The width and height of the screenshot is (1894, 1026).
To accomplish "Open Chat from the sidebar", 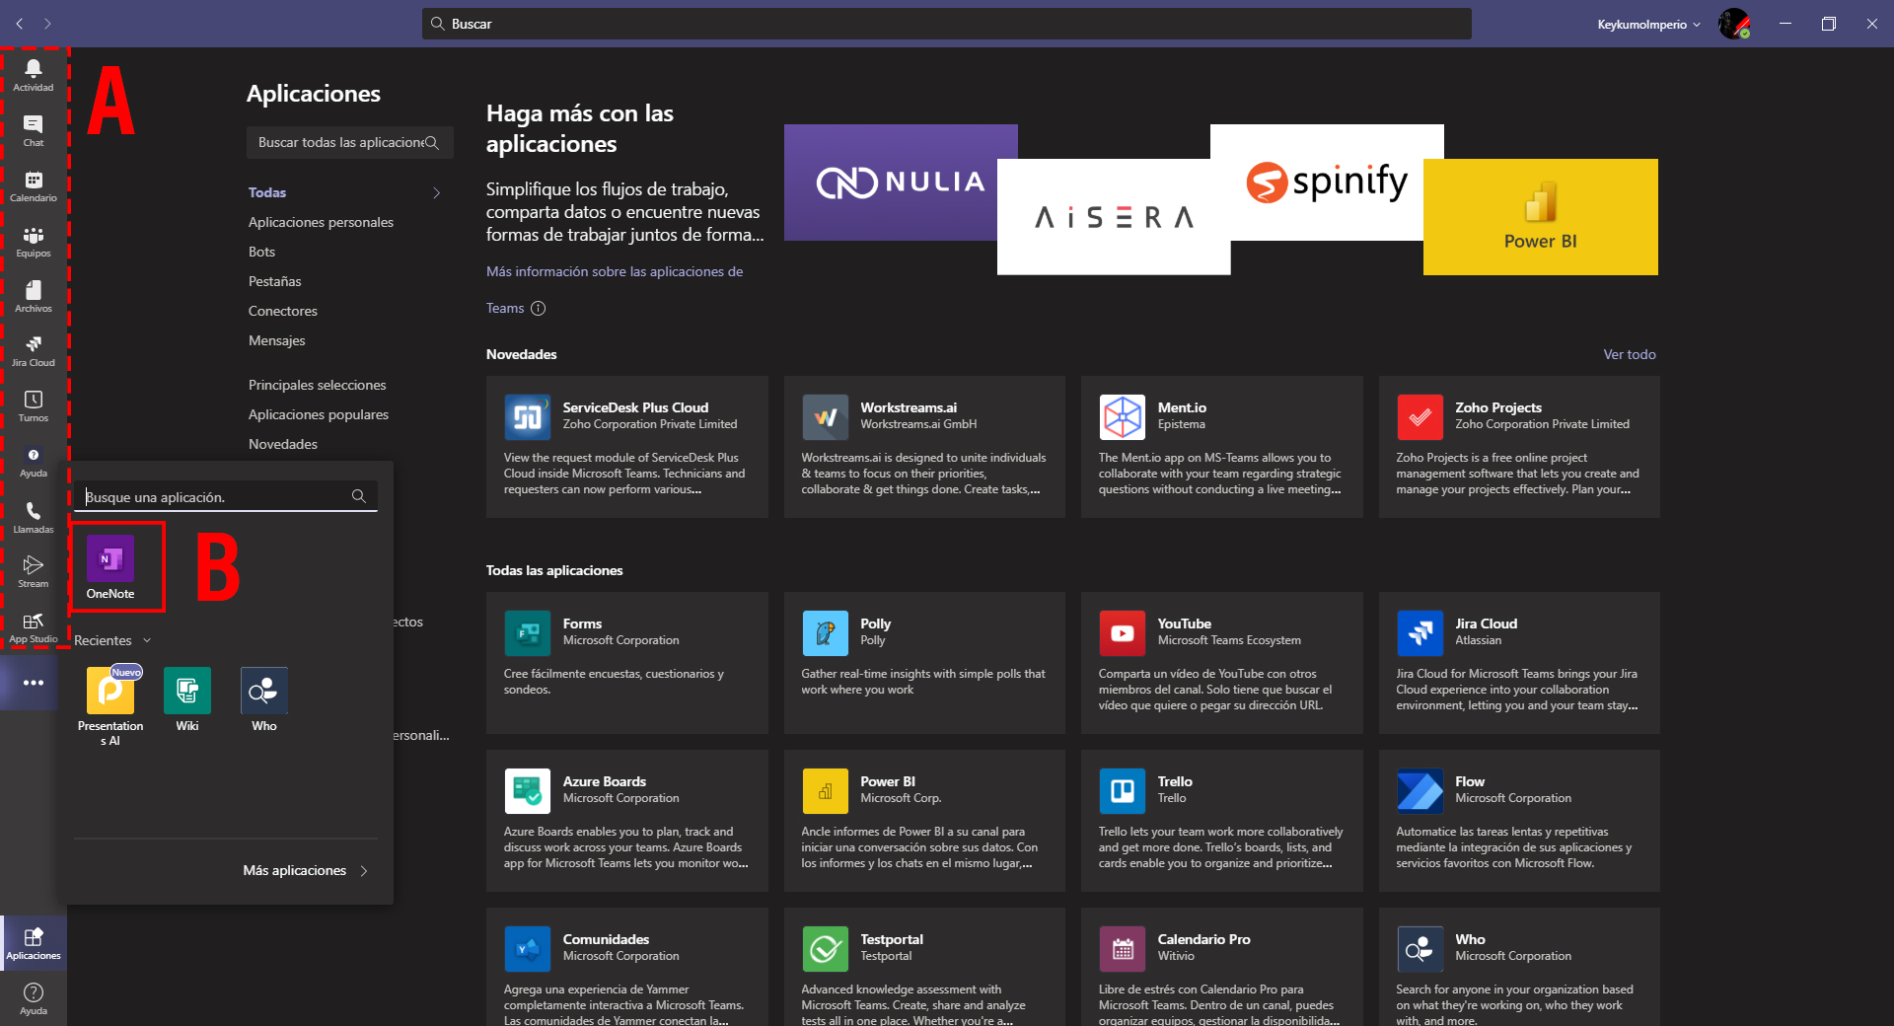I will click(x=33, y=129).
